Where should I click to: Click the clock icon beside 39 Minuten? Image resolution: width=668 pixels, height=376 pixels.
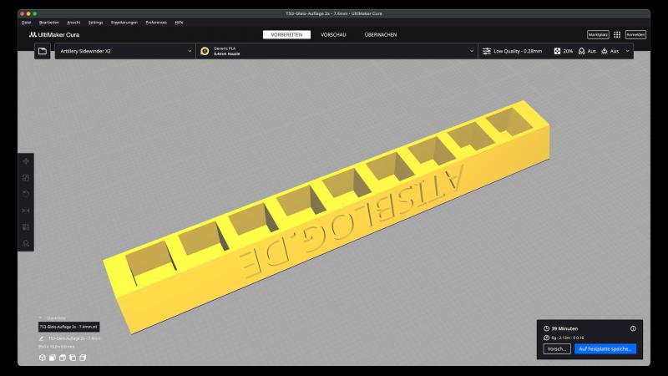tap(546, 328)
